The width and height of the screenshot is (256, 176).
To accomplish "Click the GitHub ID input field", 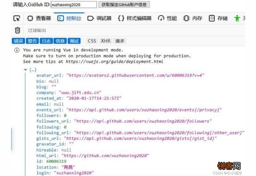I will pos(74,4).
